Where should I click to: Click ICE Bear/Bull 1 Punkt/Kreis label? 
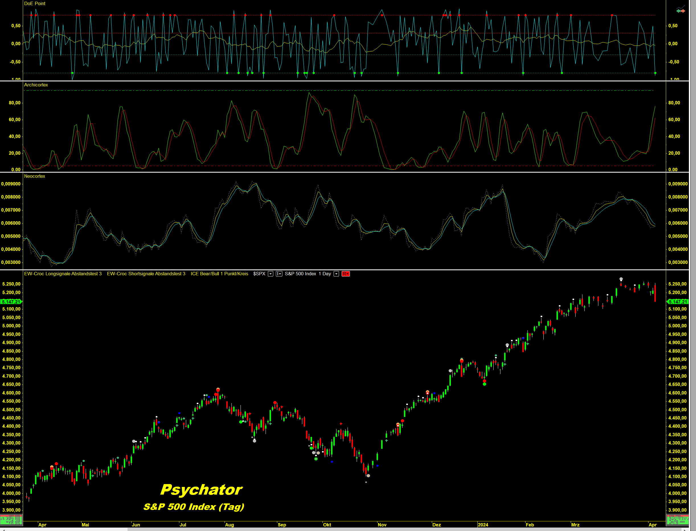[x=219, y=274]
